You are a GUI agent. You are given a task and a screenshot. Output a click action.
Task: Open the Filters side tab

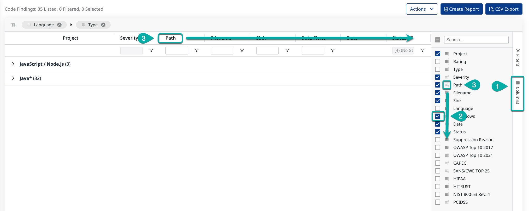coord(518,57)
